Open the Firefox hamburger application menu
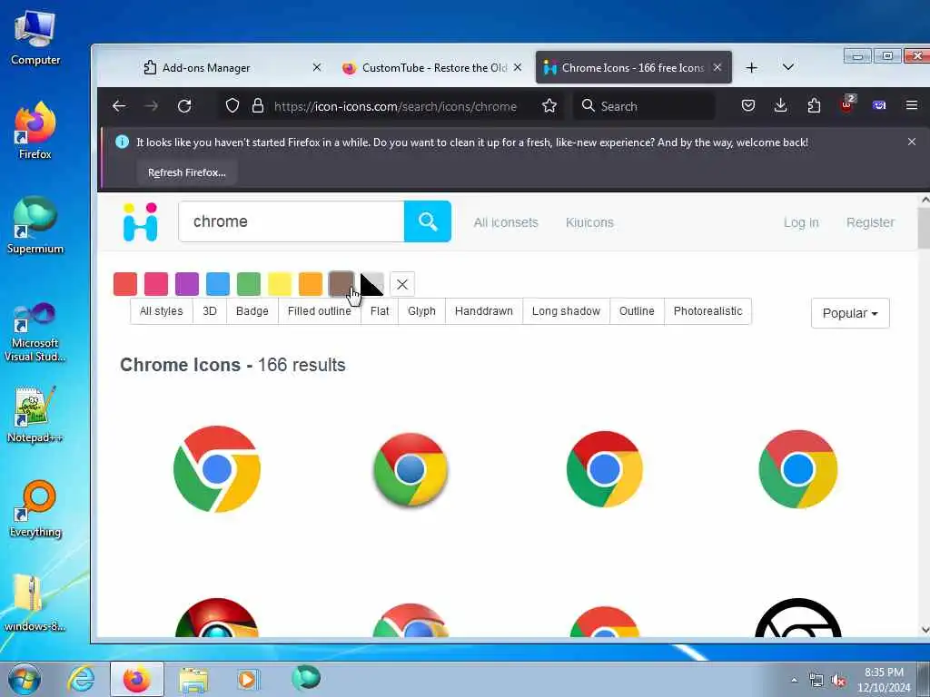Image resolution: width=930 pixels, height=697 pixels. pos(912,105)
